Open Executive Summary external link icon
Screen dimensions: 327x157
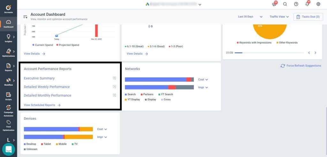click(114, 78)
